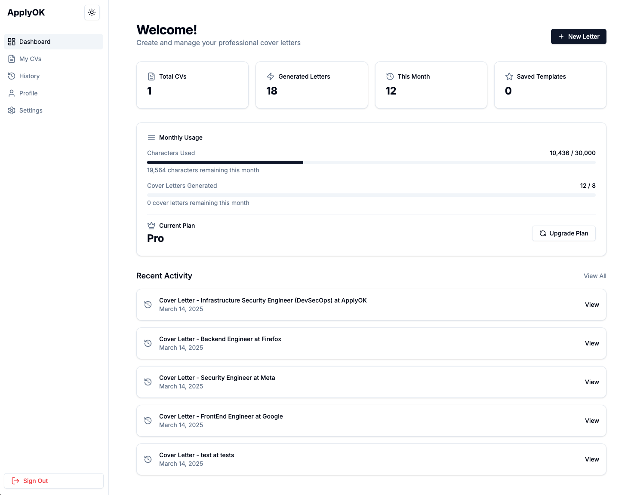Click the ApplyOK logo text

click(x=26, y=12)
